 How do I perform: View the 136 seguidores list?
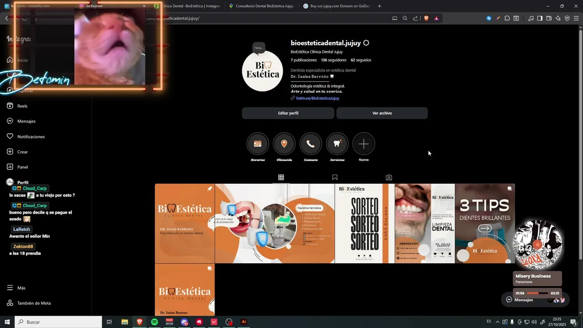tap(333, 60)
